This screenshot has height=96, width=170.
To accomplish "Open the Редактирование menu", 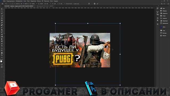I will point(11,1).
